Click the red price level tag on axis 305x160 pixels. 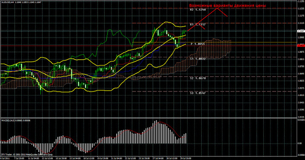tap(301, 46)
